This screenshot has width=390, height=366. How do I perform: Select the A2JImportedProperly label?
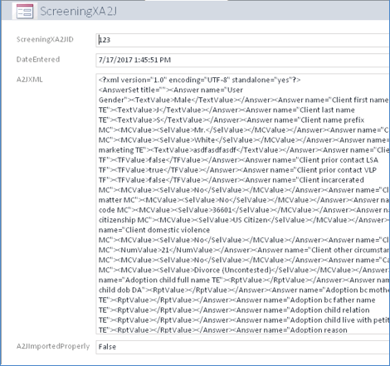pos(53,346)
